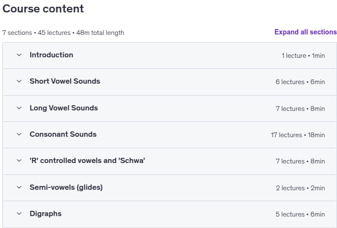Select the Digraphs section title
The height and width of the screenshot is (228, 337).
(x=45, y=214)
